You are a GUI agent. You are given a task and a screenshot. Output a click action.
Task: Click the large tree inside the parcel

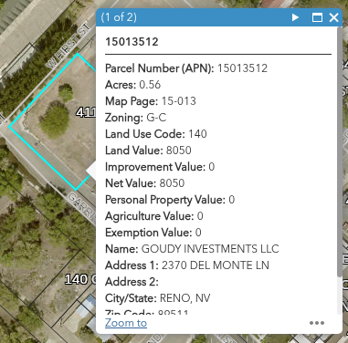[55, 120]
